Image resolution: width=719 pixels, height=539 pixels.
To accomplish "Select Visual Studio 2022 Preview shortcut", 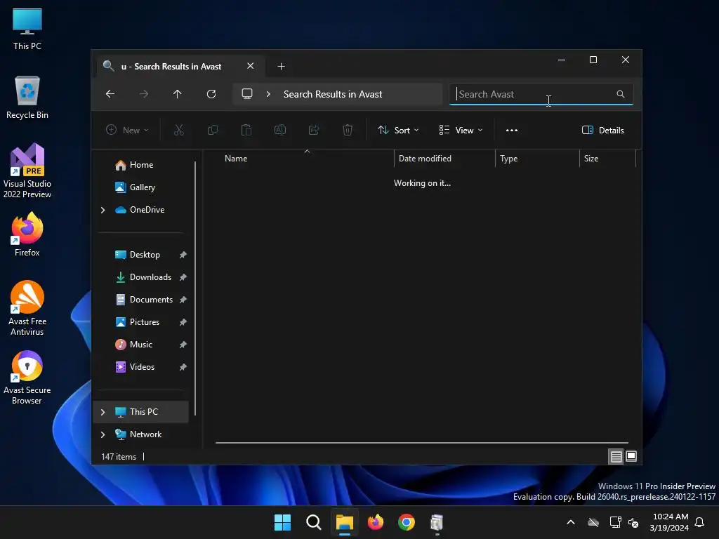I will [x=27, y=171].
